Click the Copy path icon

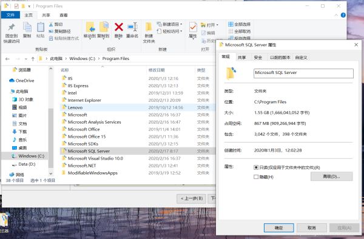click(x=51, y=32)
